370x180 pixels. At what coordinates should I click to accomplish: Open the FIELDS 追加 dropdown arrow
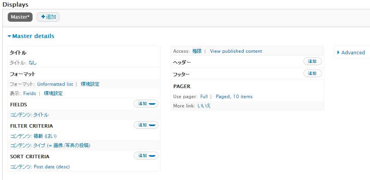153,104
